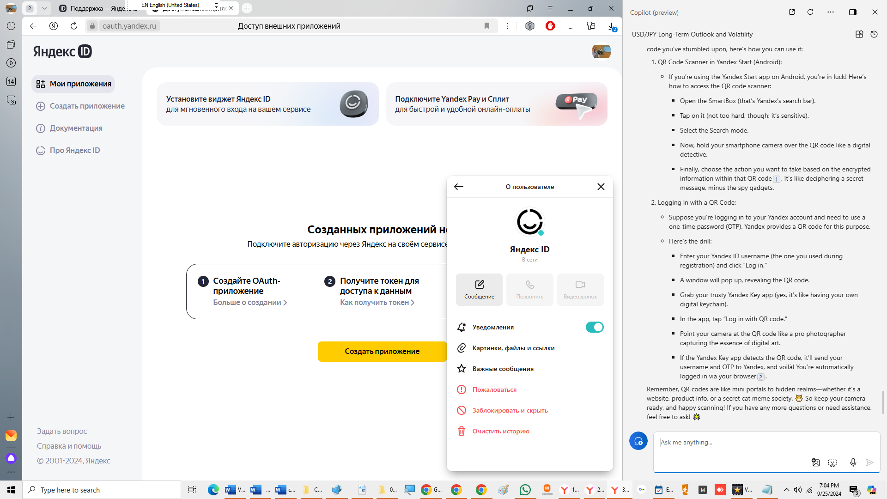The image size is (887, 499).
Task: Select Очистить историю option
Action: point(530,431)
